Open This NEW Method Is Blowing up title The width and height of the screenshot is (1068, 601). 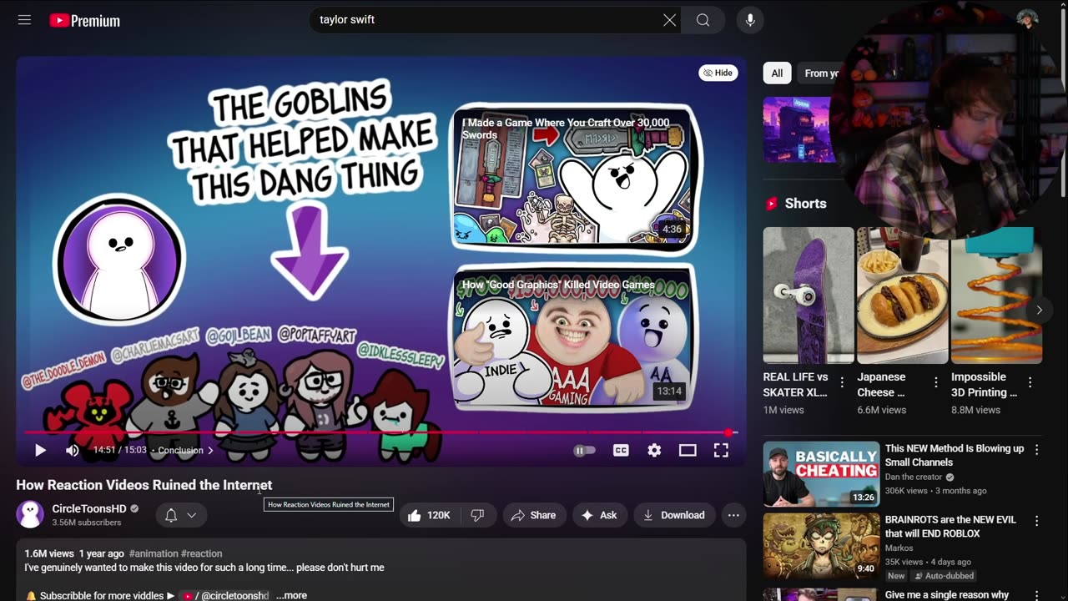(955, 455)
